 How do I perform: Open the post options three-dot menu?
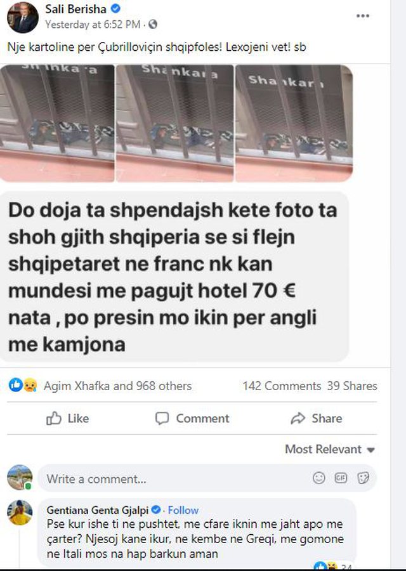coord(363,16)
